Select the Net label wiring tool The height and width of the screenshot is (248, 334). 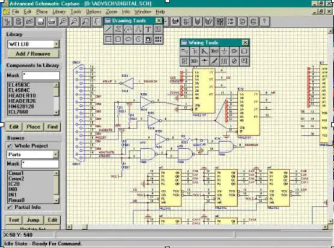tap(214, 51)
